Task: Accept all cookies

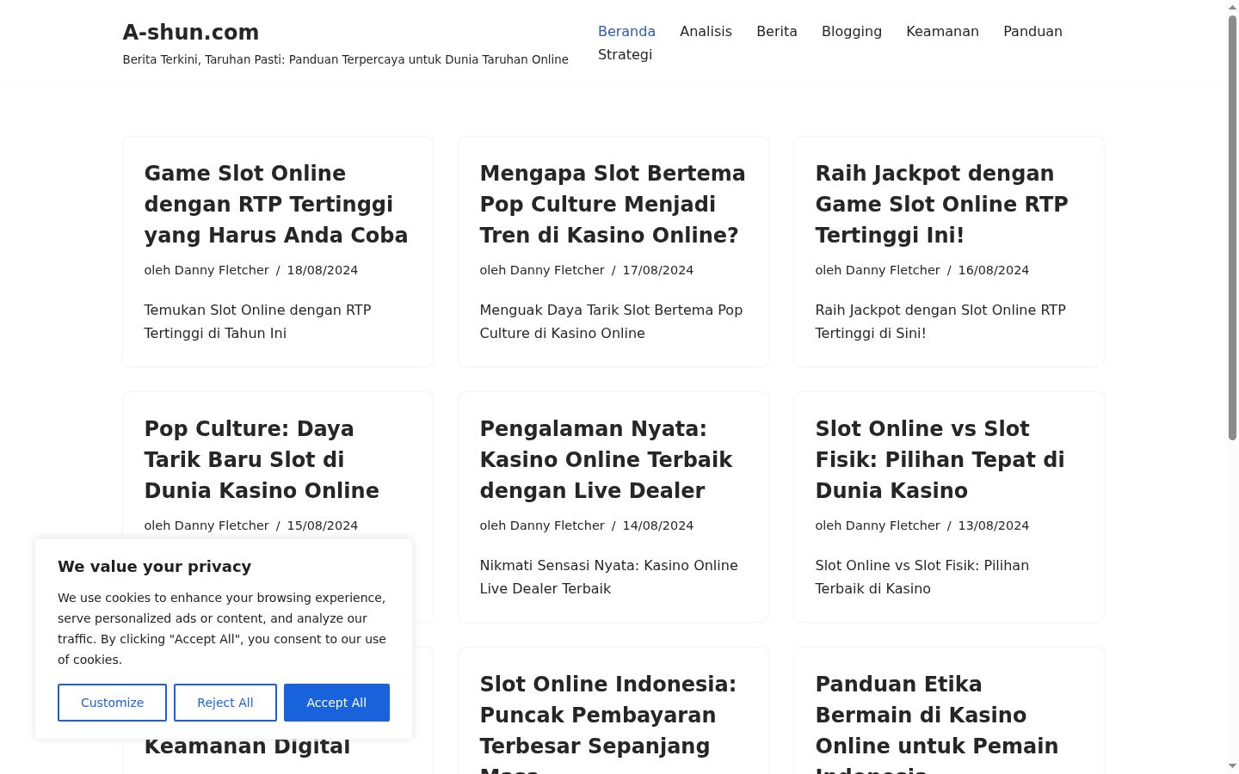Action: (336, 703)
